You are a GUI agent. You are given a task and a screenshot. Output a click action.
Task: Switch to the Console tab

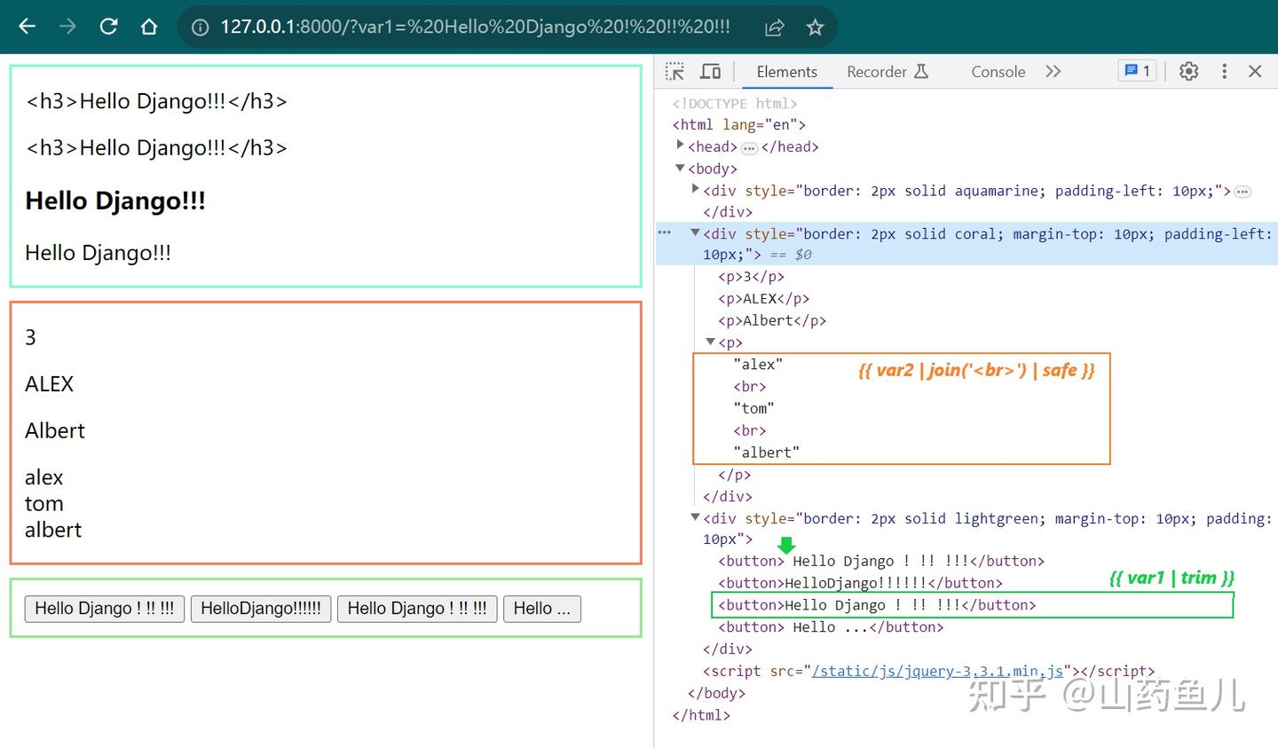[998, 72]
